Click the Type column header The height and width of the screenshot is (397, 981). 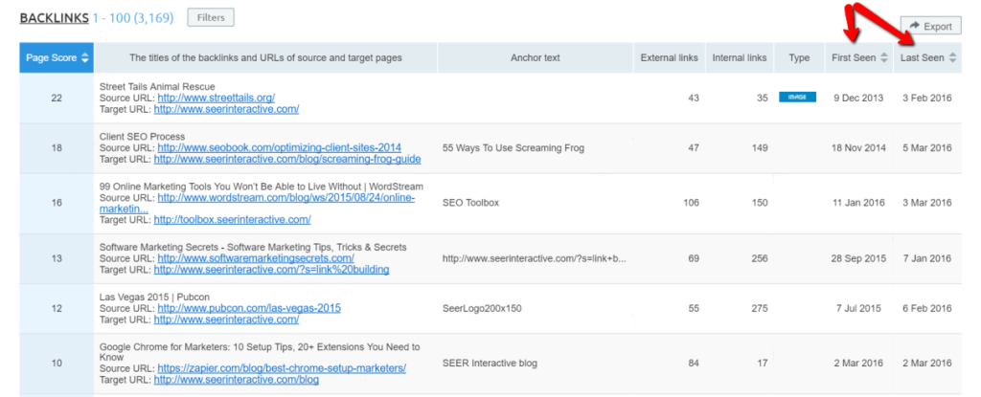[798, 58]
